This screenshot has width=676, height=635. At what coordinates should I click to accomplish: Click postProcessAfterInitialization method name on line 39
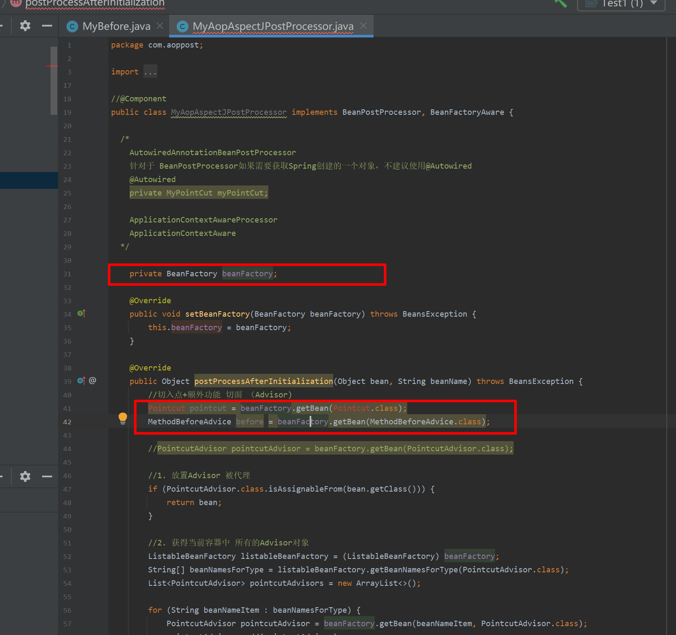pos(263,381)
